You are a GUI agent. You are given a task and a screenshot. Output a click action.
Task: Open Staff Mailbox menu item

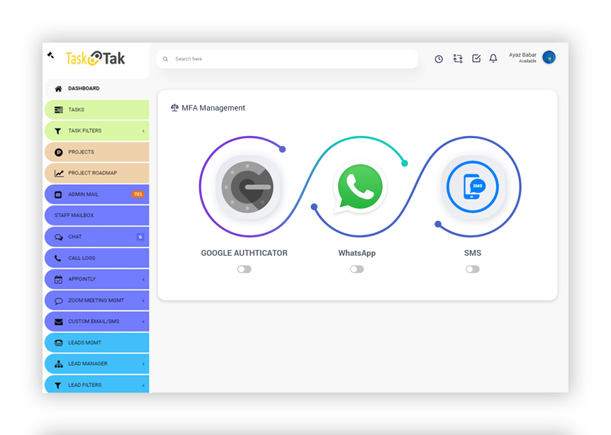click(97, 215)
